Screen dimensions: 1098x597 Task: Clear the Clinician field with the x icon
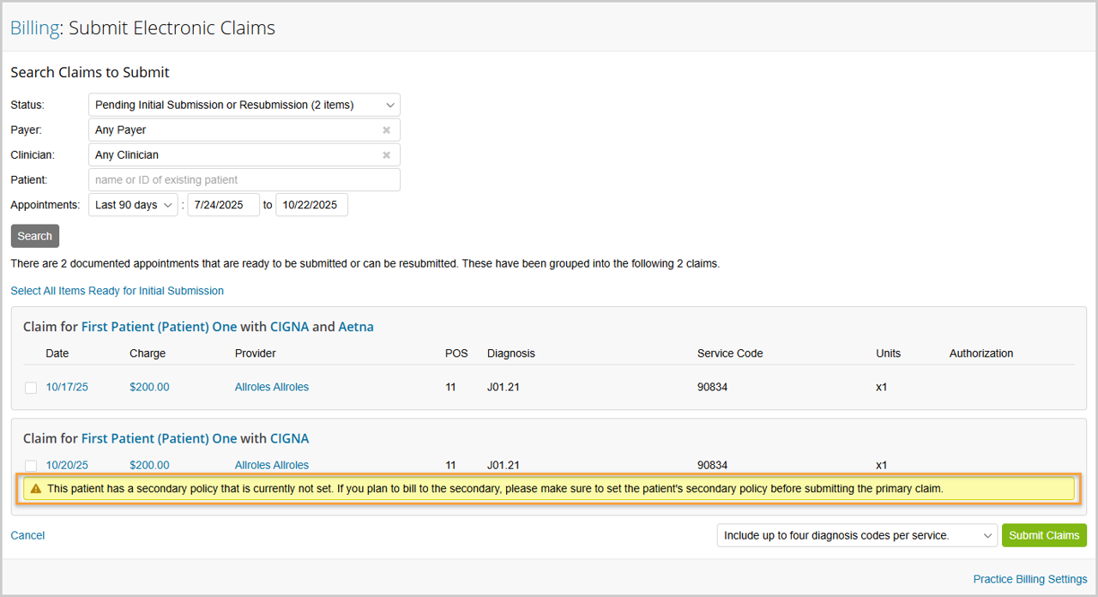[386, 155]
